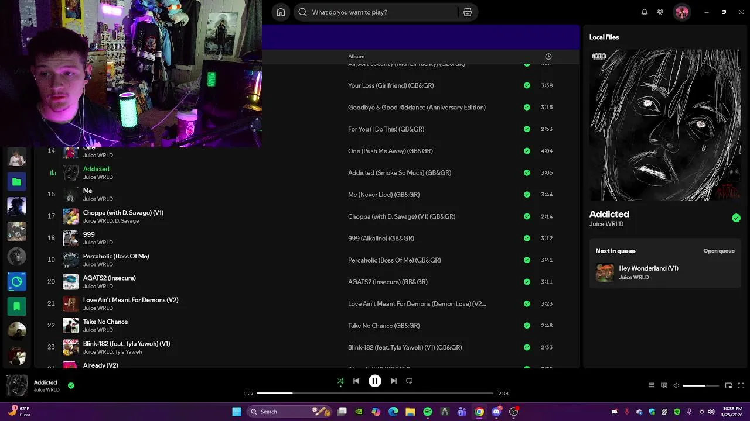Open Spotify from the taskbar
The width and height of the screenshot is (750, 421).
pyautogui.click(x=428, y=412)
